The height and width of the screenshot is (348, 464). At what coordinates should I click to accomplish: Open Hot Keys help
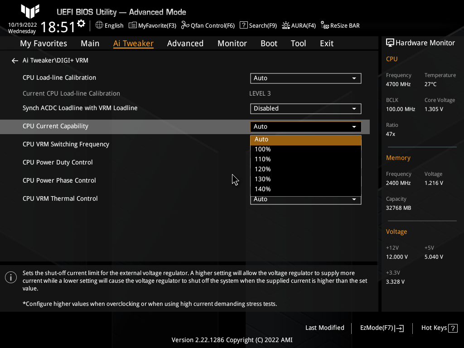tap(439, 328)
